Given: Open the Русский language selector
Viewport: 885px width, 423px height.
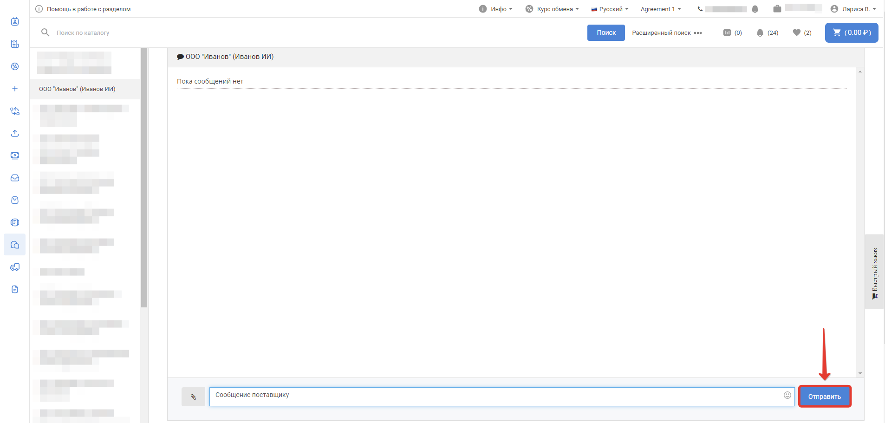Looking at the screenshot, I should pyautogui.click(x=610, y=9).
